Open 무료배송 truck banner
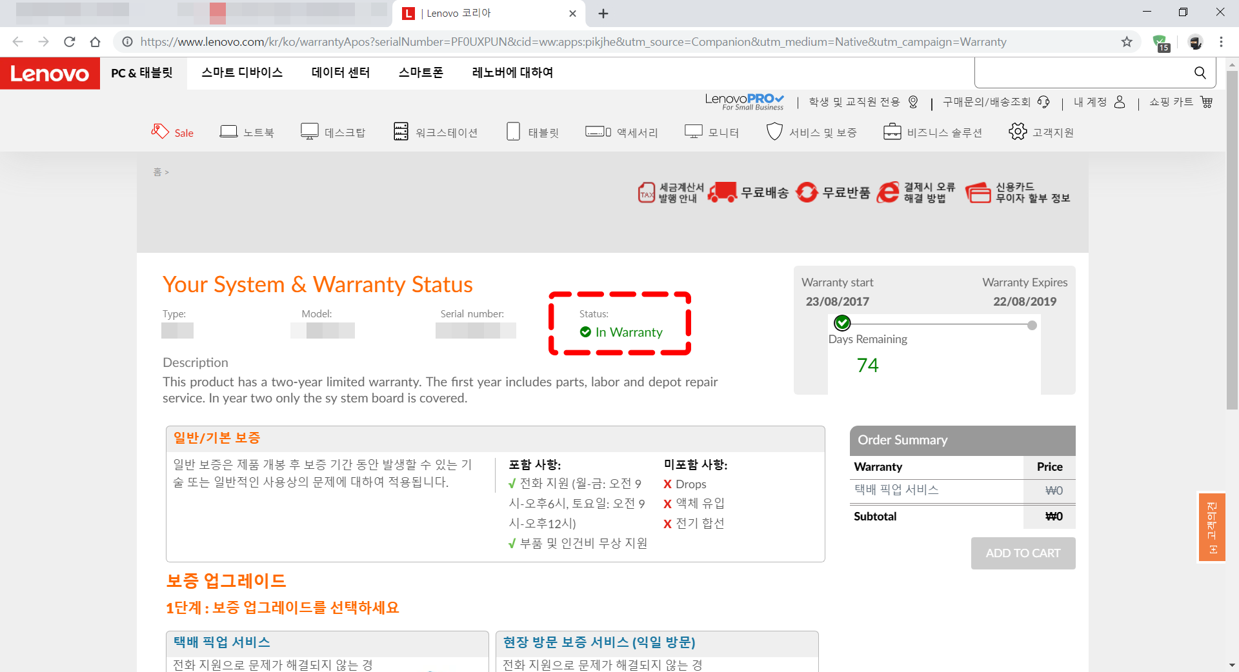Viewport: 1239px width, 672px height. pyautogui.click(x=748, y=192)
